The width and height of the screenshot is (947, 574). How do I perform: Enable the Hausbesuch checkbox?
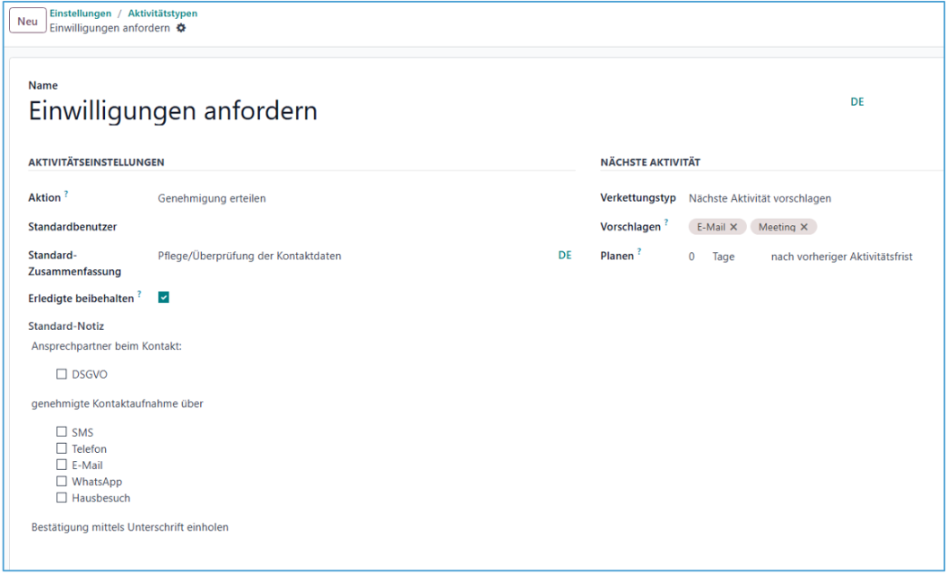click(x=62, y=498)
